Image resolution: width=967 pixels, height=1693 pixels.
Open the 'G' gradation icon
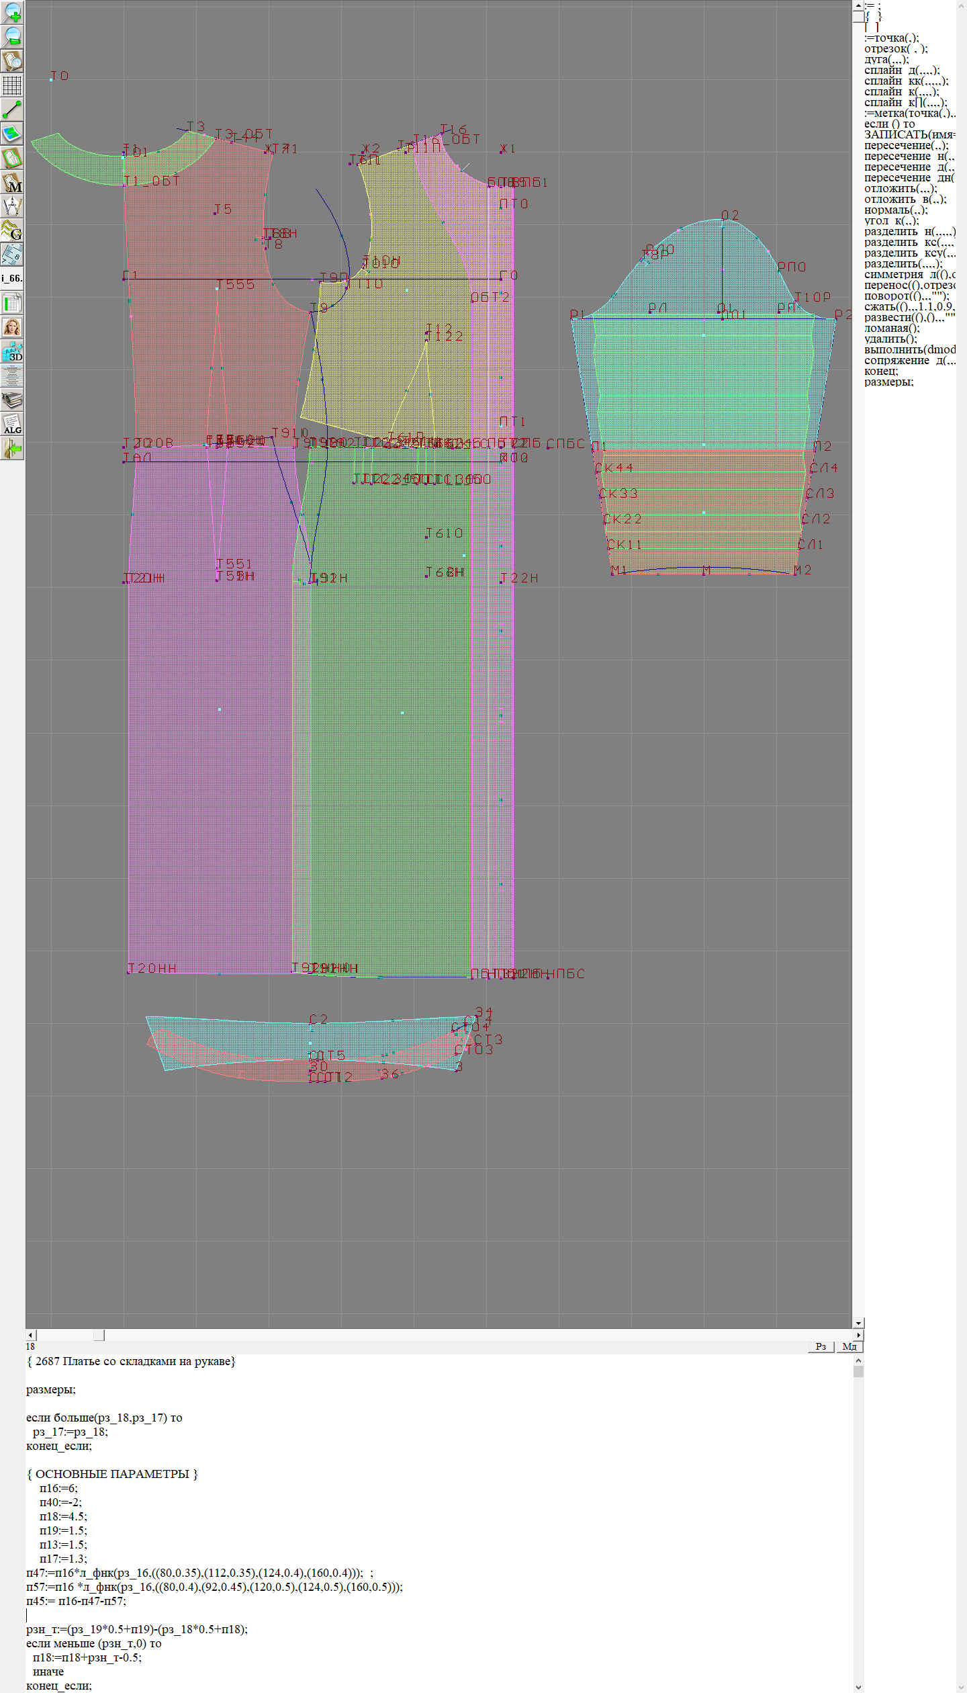point(12,230)
